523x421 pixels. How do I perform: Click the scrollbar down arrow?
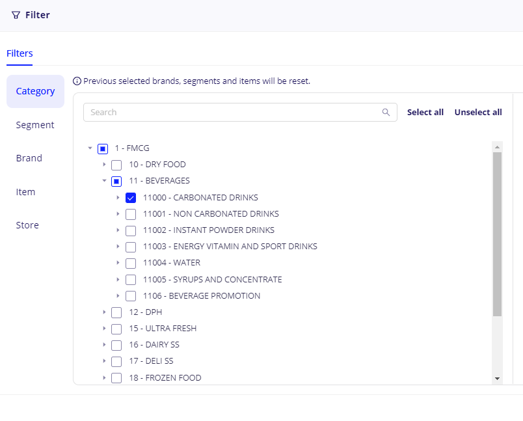[497, 378]
